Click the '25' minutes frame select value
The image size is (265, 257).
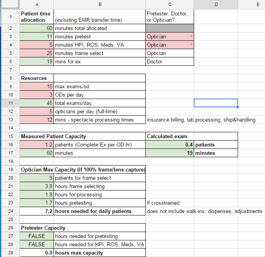point(37,53)
